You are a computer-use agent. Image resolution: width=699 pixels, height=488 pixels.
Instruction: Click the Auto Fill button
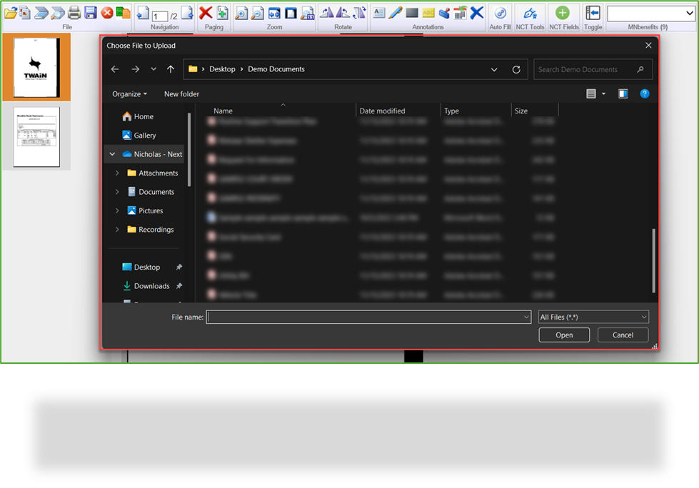[x=501, y=17]
